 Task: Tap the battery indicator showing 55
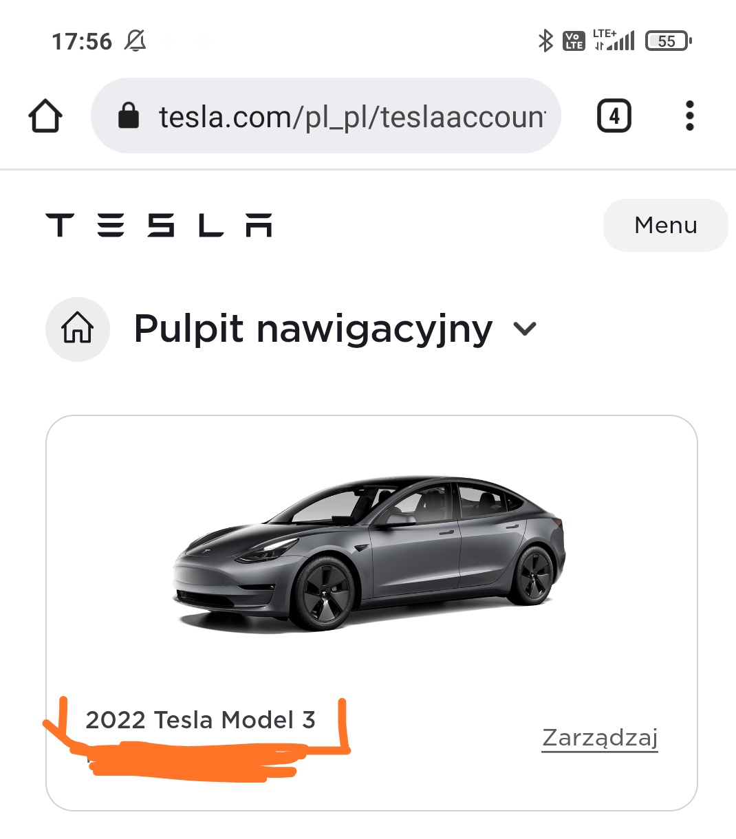(668, 41)
